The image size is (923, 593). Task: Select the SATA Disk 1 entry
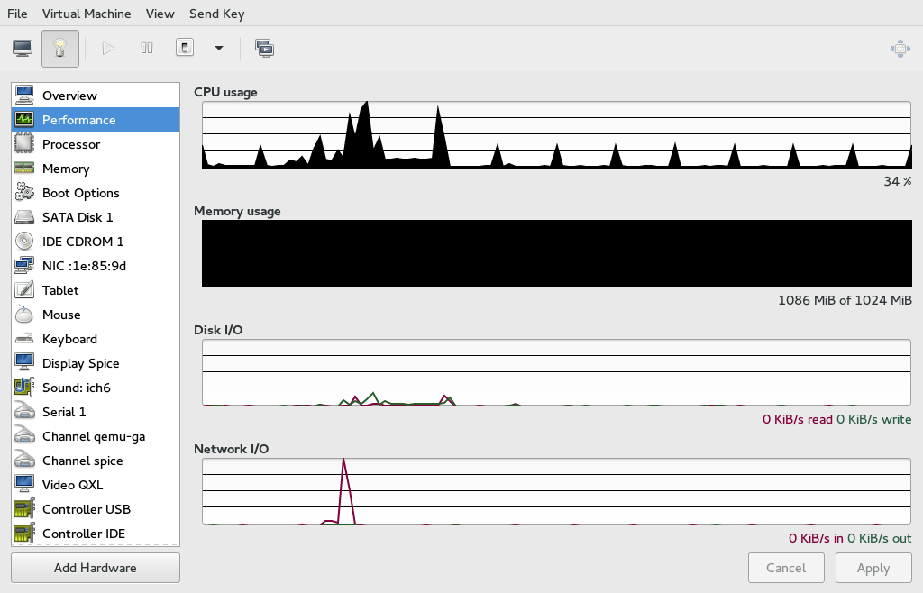click(78, 217)
